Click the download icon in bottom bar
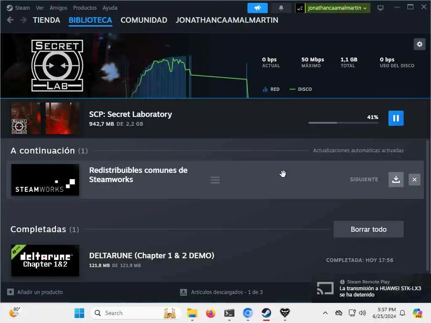This screenshot has height=323, width=431. (184, 292)
